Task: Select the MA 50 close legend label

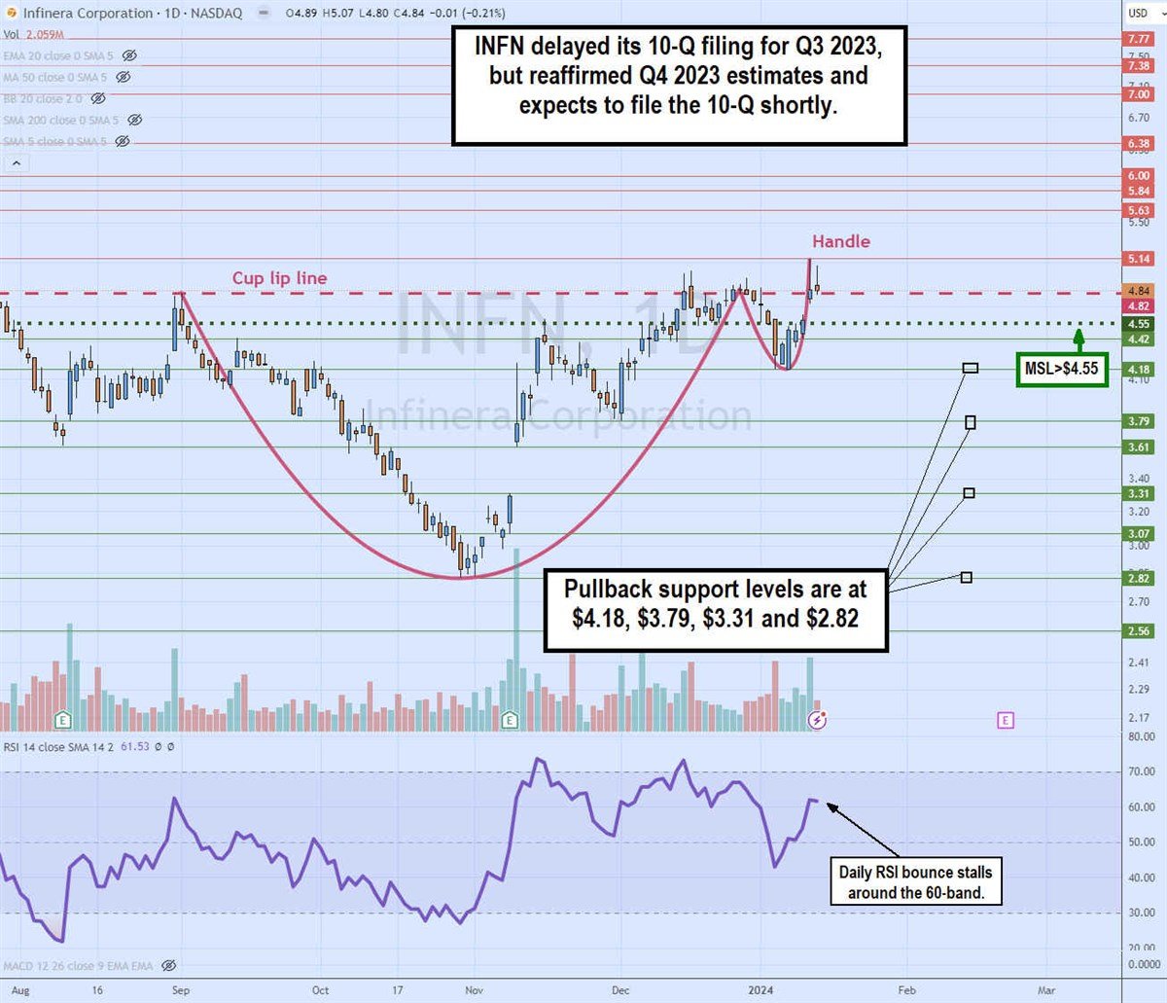Action: pos(55,77)
